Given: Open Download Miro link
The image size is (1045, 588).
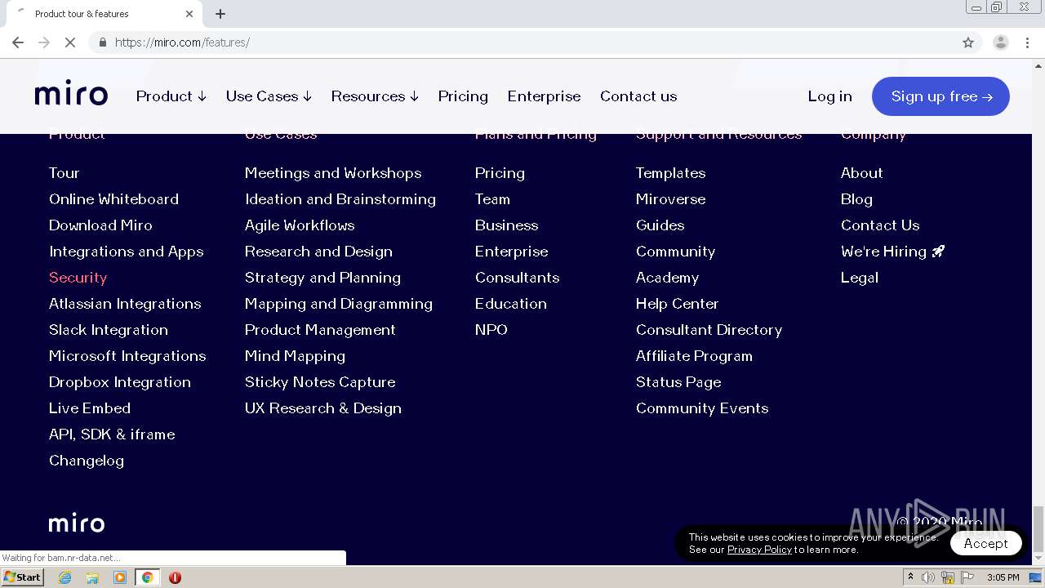Looking at the screenshot, I should pos(100,225).
